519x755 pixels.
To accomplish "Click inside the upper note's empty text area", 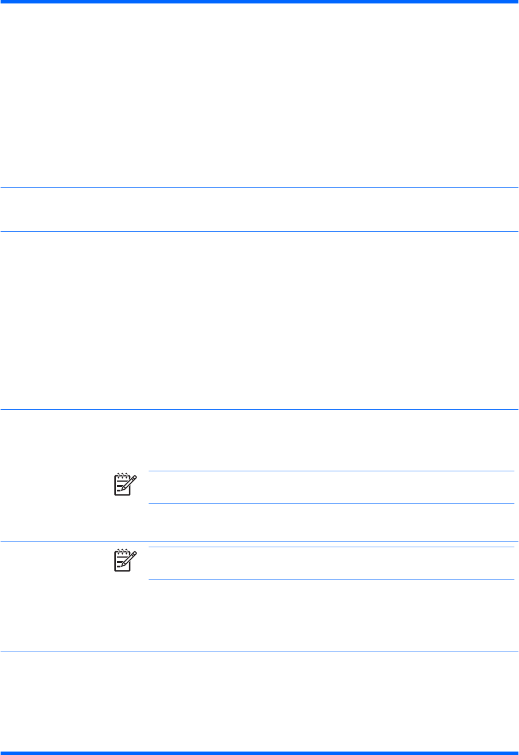I will point(331,487).
